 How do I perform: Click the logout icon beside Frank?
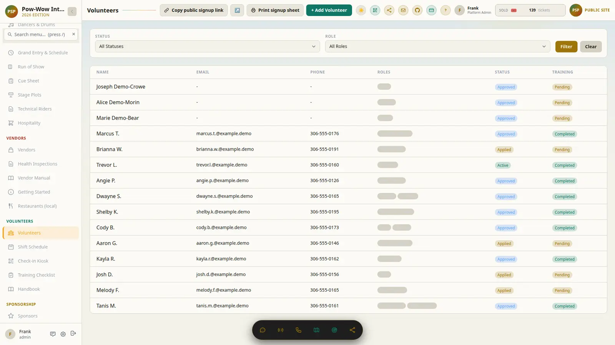(x=73, y=333)
